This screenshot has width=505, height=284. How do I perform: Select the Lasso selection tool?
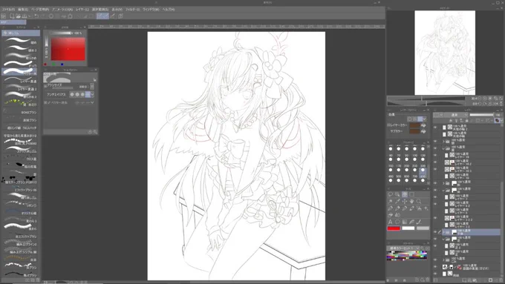(391, 194)
